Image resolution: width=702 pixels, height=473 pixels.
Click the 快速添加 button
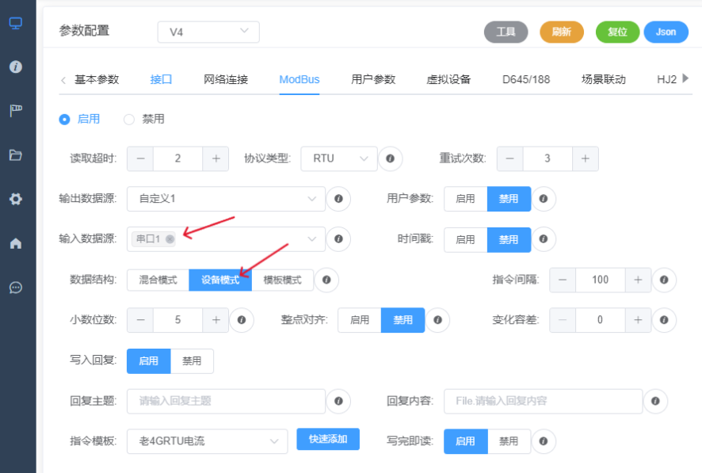[x=327, y=440]
